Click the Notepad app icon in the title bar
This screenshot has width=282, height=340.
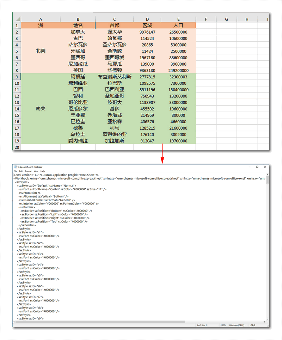pyautogui.click(x=16, y=167)
